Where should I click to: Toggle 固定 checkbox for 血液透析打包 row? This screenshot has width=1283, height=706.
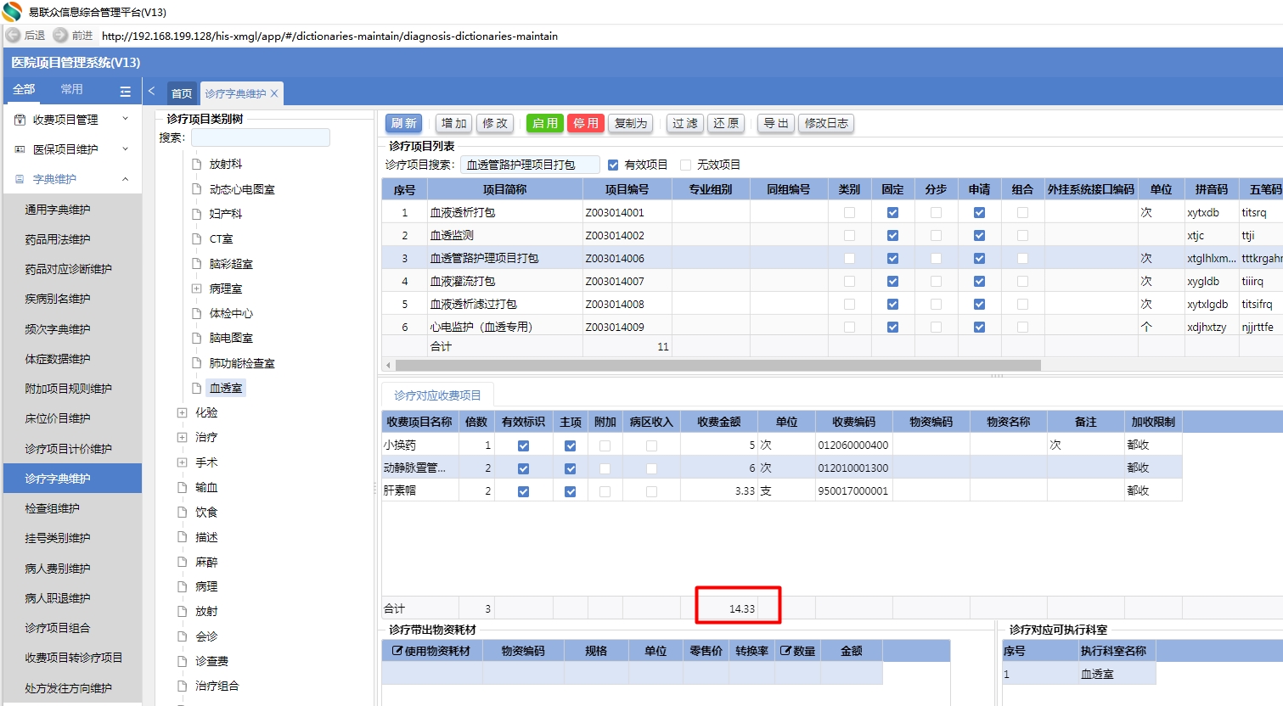click(x=892, y=212)
